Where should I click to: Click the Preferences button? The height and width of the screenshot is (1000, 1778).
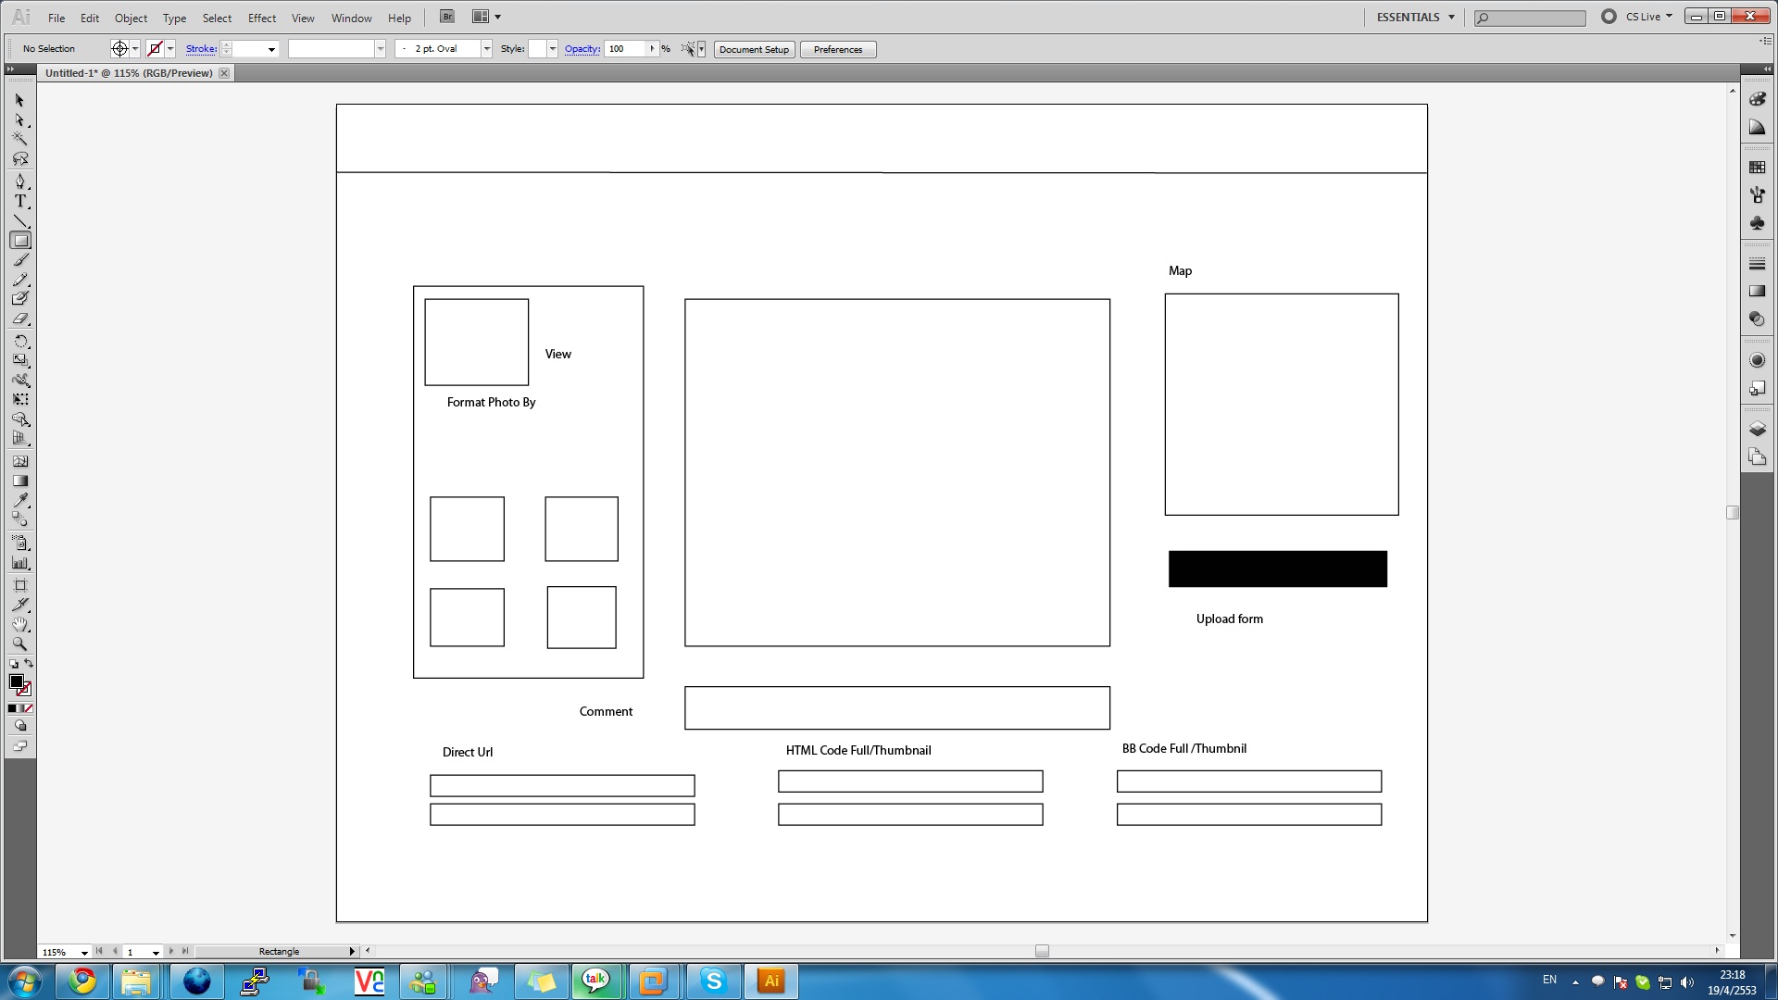click(837, 49)
